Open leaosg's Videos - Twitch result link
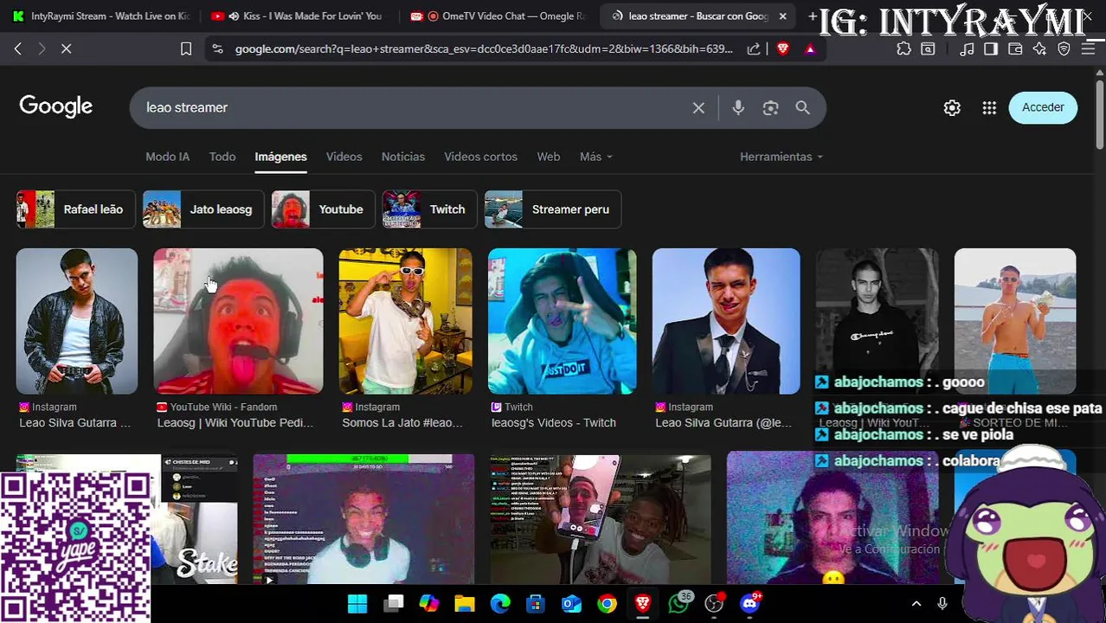Image resolution: width=1106 pixels, height=623 pixels. click(554, 423)
